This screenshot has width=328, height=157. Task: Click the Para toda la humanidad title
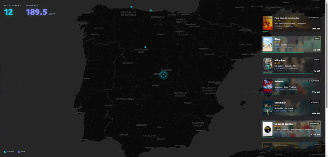287,18
